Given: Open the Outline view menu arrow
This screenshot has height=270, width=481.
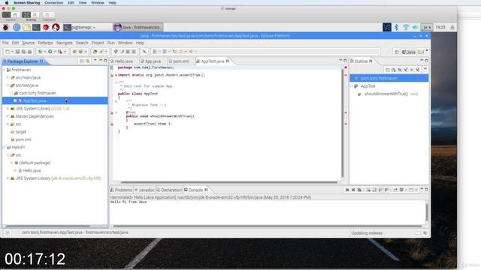Looking at the screenshot, I should click(x=425, y=70).
